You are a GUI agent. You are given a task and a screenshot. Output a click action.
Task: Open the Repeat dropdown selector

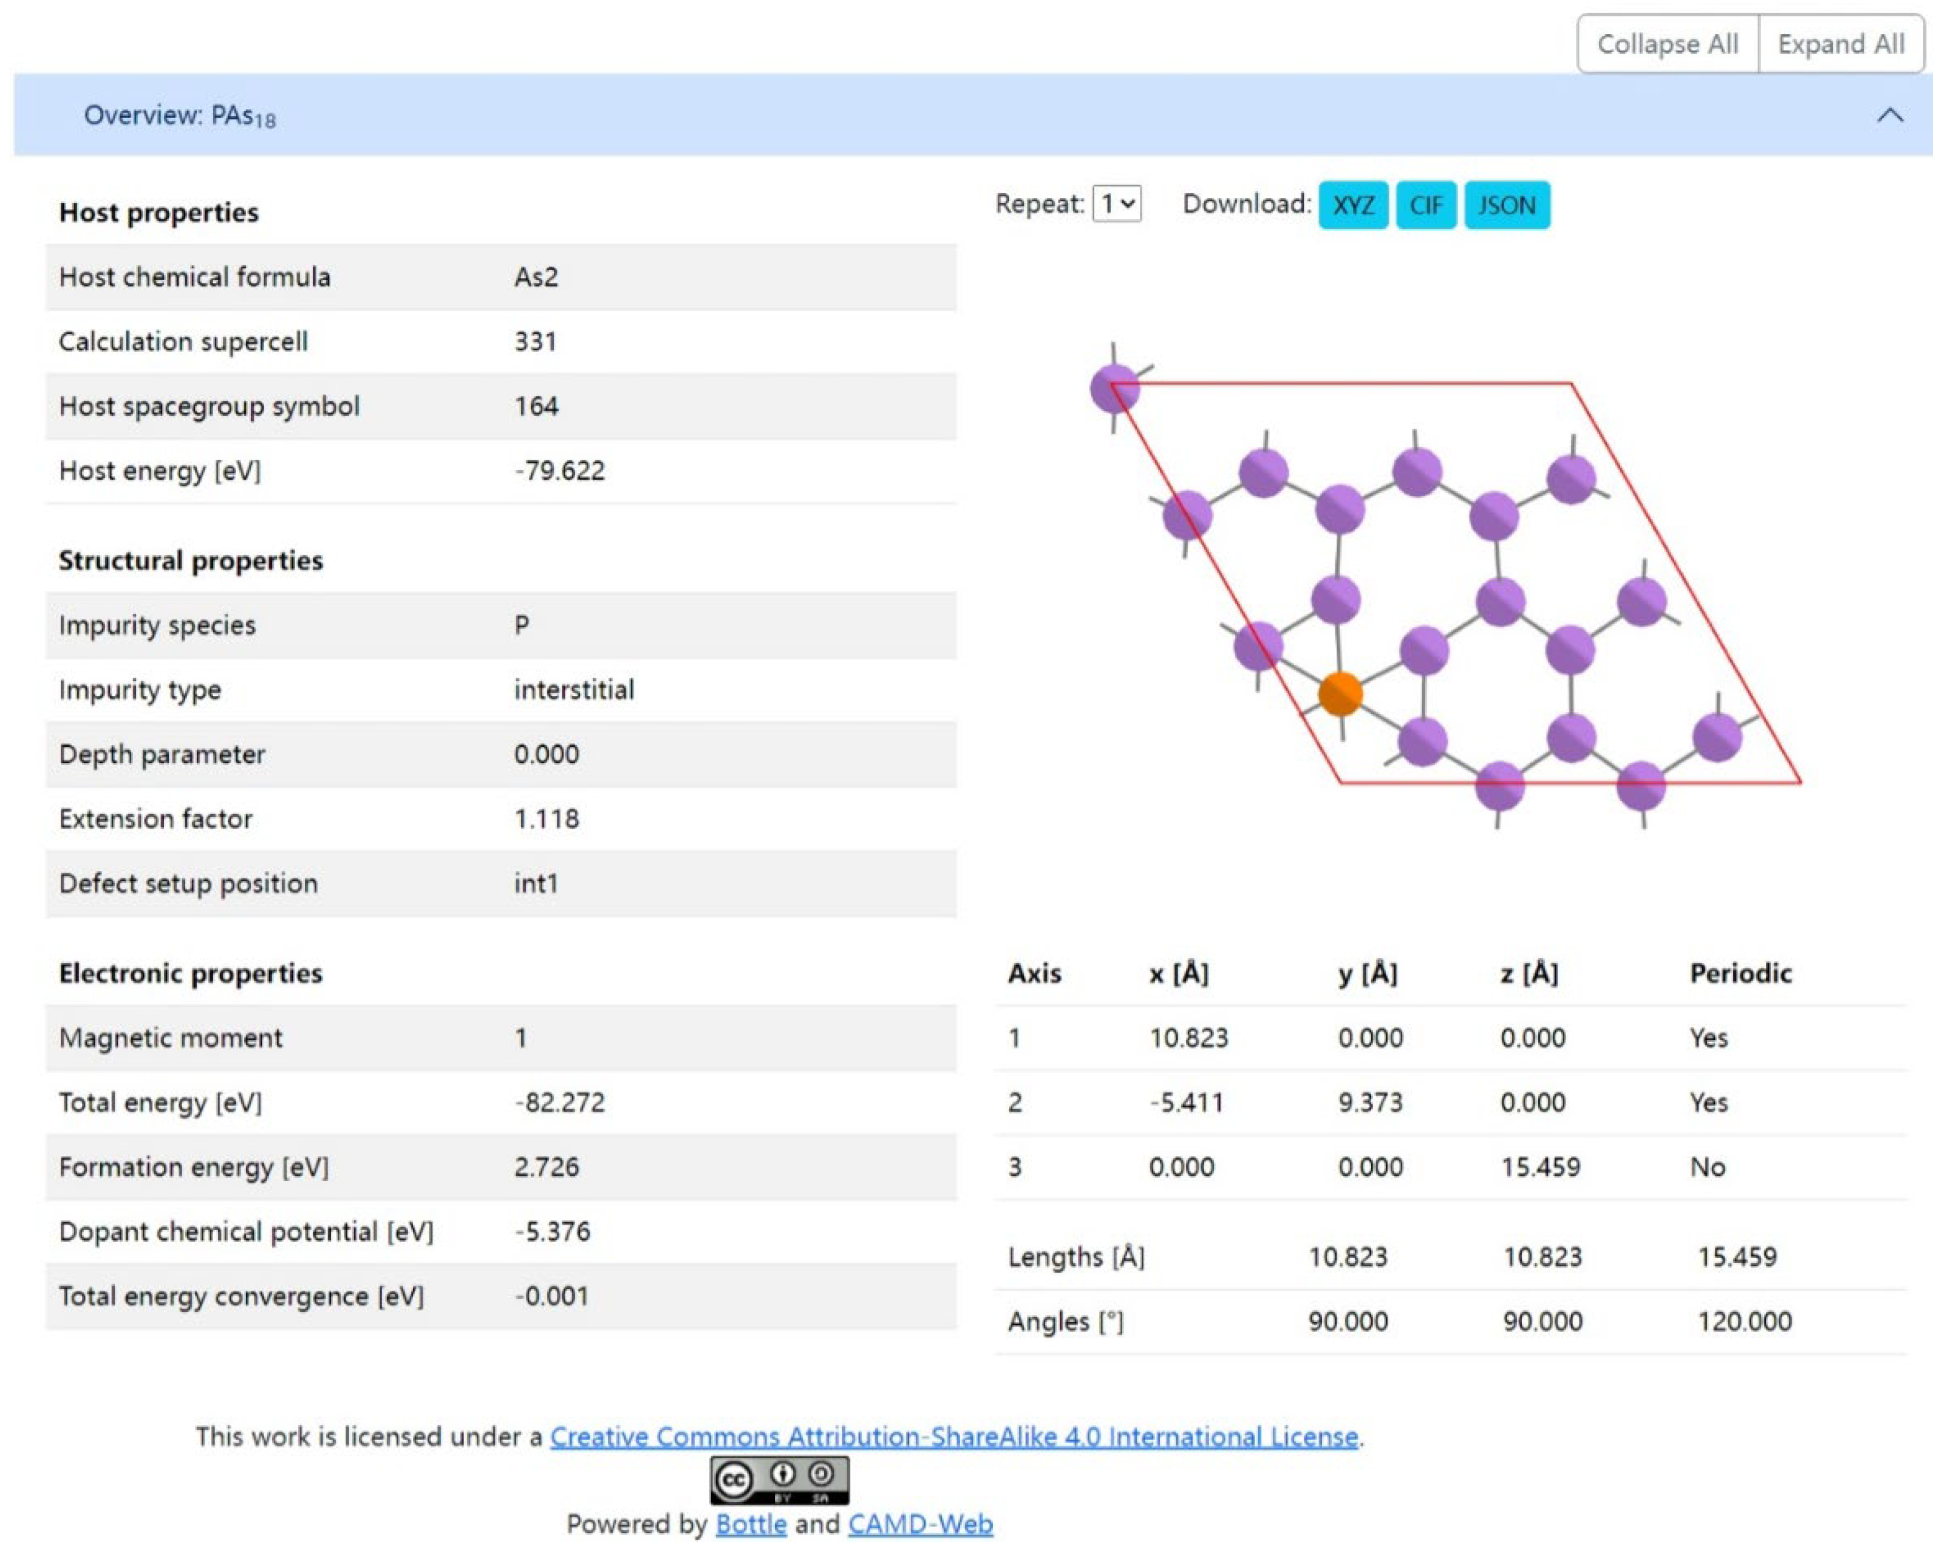click(1116, 204)
